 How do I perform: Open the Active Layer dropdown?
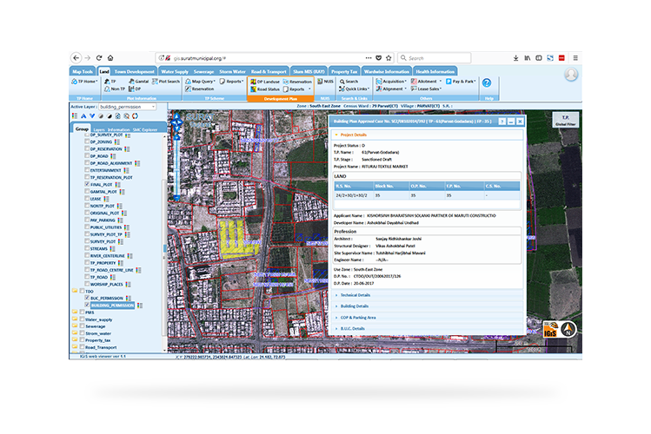click(128, 107)
